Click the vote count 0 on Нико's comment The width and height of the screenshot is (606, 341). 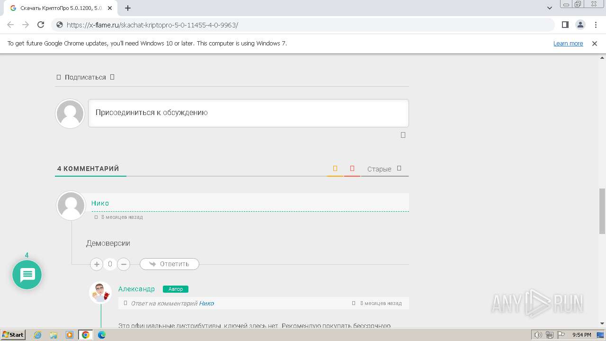tap(110, 264)
